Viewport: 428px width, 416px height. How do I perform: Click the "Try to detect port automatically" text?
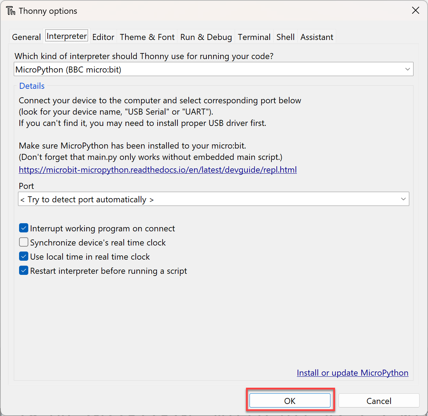[87, 200]
